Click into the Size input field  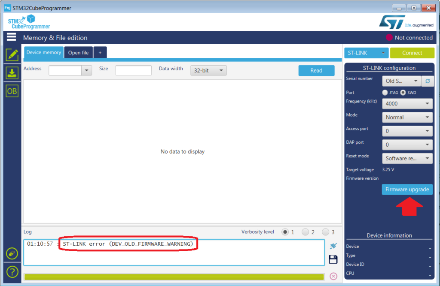(133, 70)
